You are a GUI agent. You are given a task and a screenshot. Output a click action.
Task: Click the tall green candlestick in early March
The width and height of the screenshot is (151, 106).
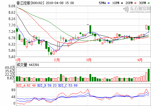pyautogui.click(x=90, y=29)
